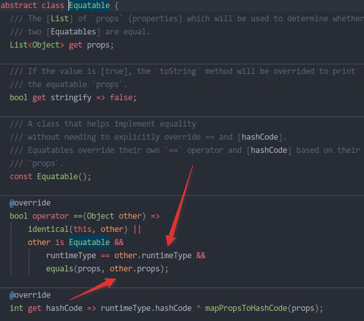Click 'bool' type before 'operator'

tap(19, 216)
